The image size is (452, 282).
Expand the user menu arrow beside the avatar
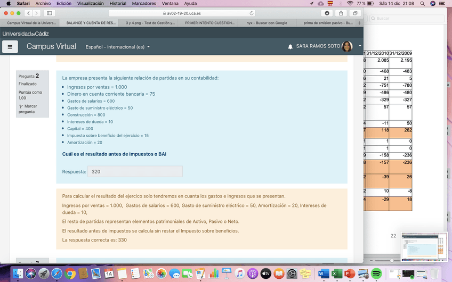point(360,46)
